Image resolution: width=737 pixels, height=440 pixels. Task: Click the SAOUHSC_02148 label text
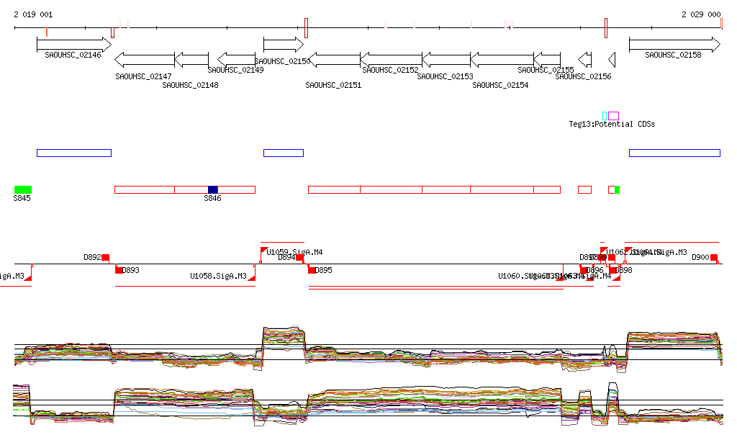tap(190, 85)
